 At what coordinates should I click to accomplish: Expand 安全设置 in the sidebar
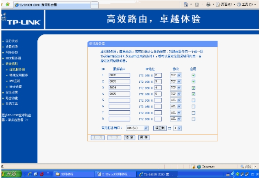12,92
